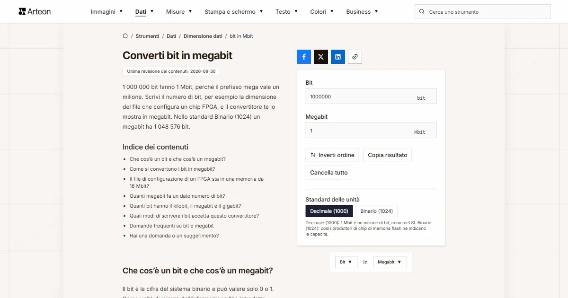The height and width of the screenshot is (298, 568).
Task: Open Dimensione dati breadcrumb link
Action: pyautogui.click(x=203, y=36)
